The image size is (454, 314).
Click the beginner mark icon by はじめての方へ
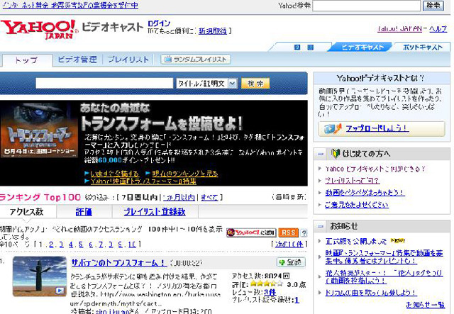(336, 153)
